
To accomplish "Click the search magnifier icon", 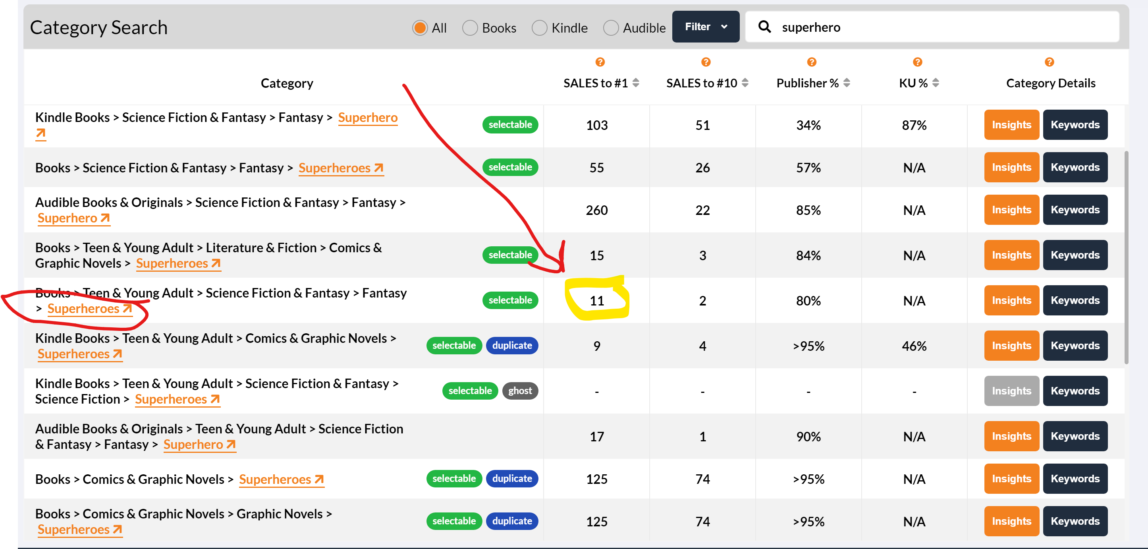I will point(765,27).
